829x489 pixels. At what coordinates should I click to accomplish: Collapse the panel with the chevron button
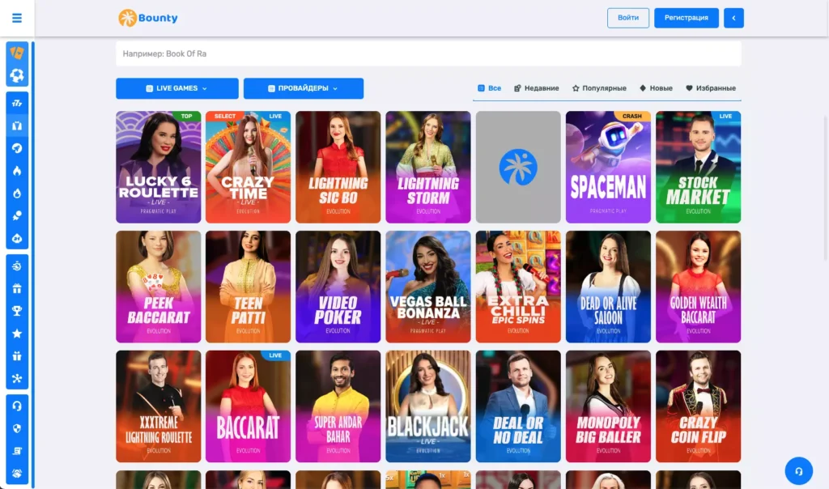coord(733,18)
